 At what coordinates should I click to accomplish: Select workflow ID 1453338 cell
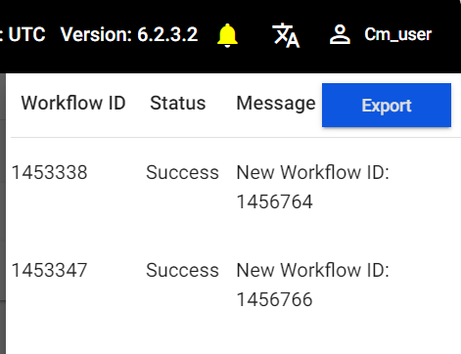[x=49, y=172]
